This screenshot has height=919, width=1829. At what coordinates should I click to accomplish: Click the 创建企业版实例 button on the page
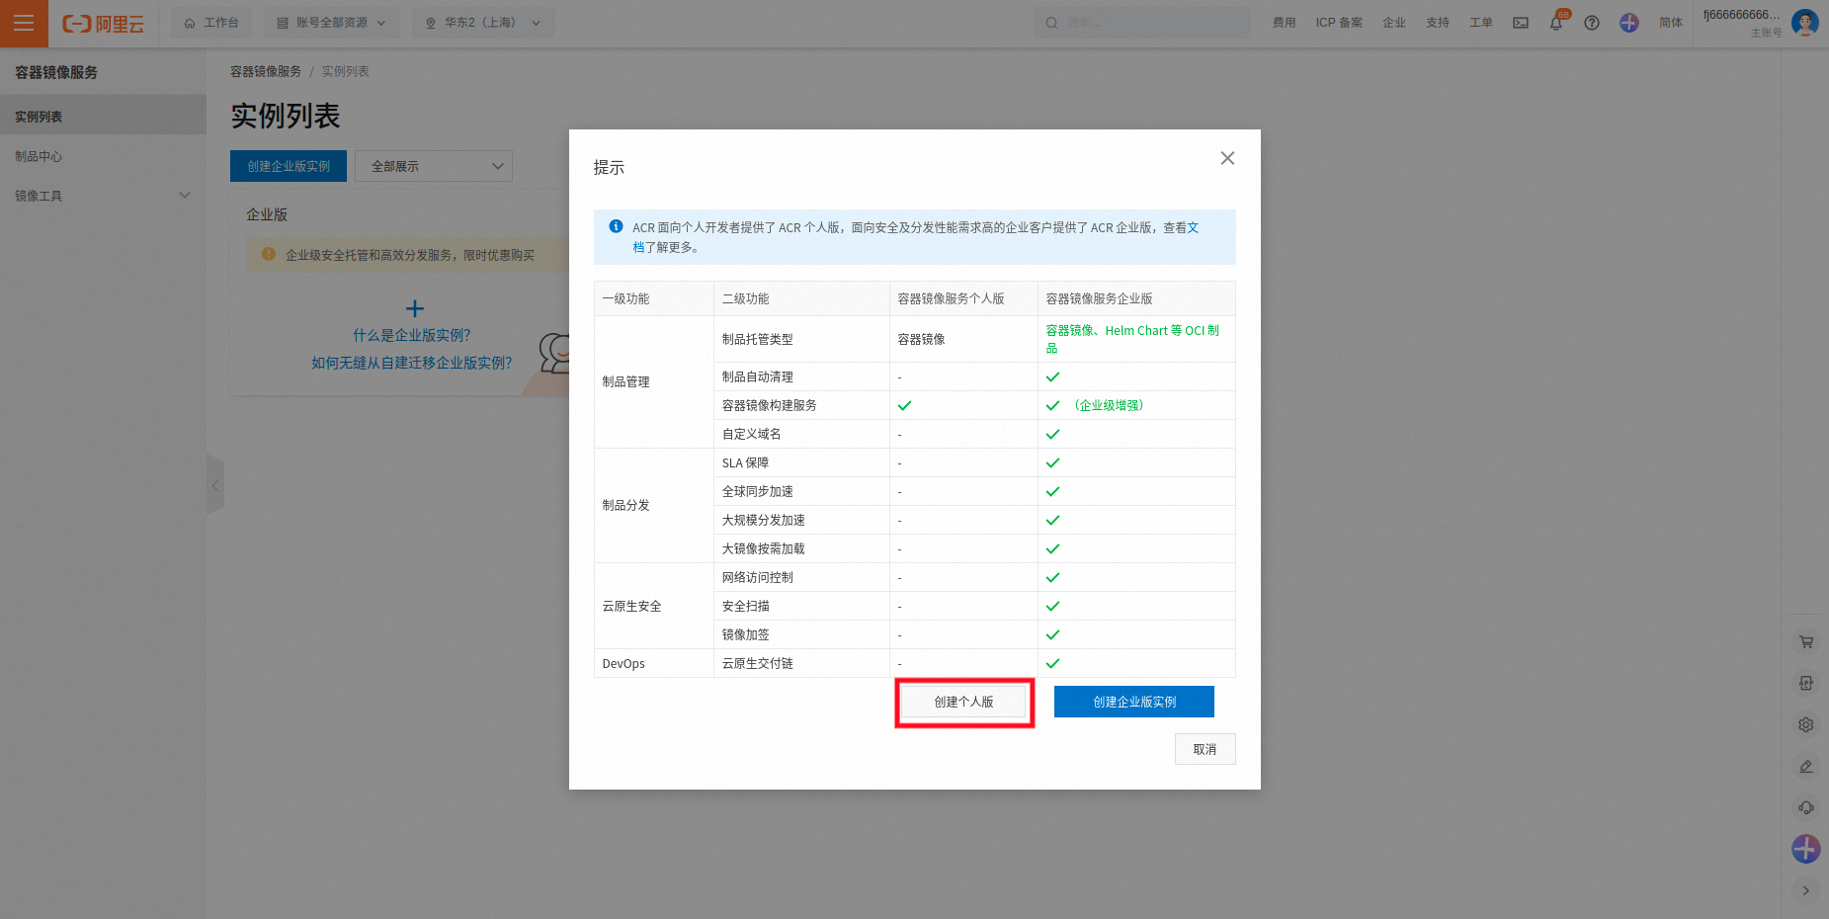pos(289,166)
